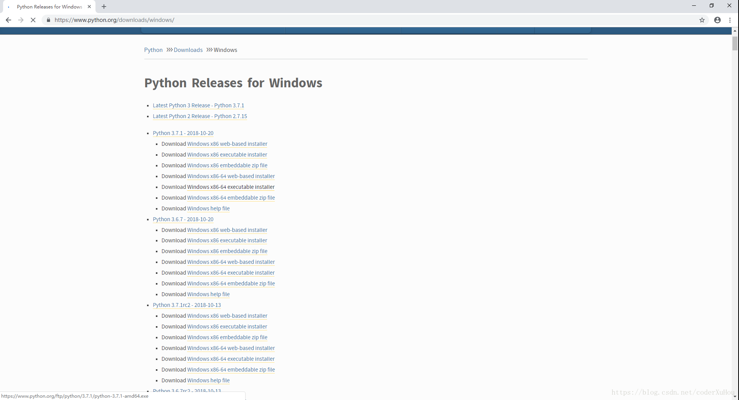Download 3.6.7 Windows x86-64 web-based installer
This screenshot has height=400, width=739.
click(231, 262)
